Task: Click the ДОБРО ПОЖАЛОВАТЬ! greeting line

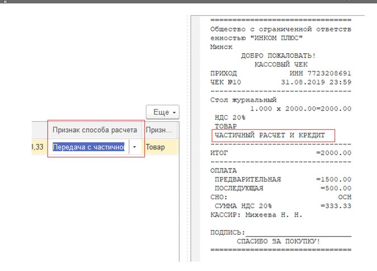Action: (x=278, y=56)
